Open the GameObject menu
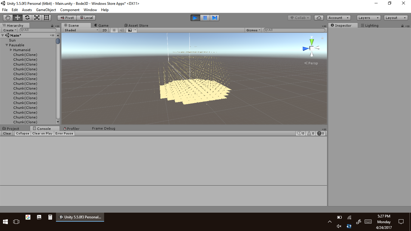Viewport: 411px width, 231px height. pos(46,10)
